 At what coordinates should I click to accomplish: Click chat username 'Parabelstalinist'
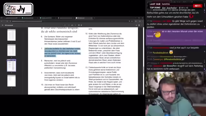[x=161, y=53]
